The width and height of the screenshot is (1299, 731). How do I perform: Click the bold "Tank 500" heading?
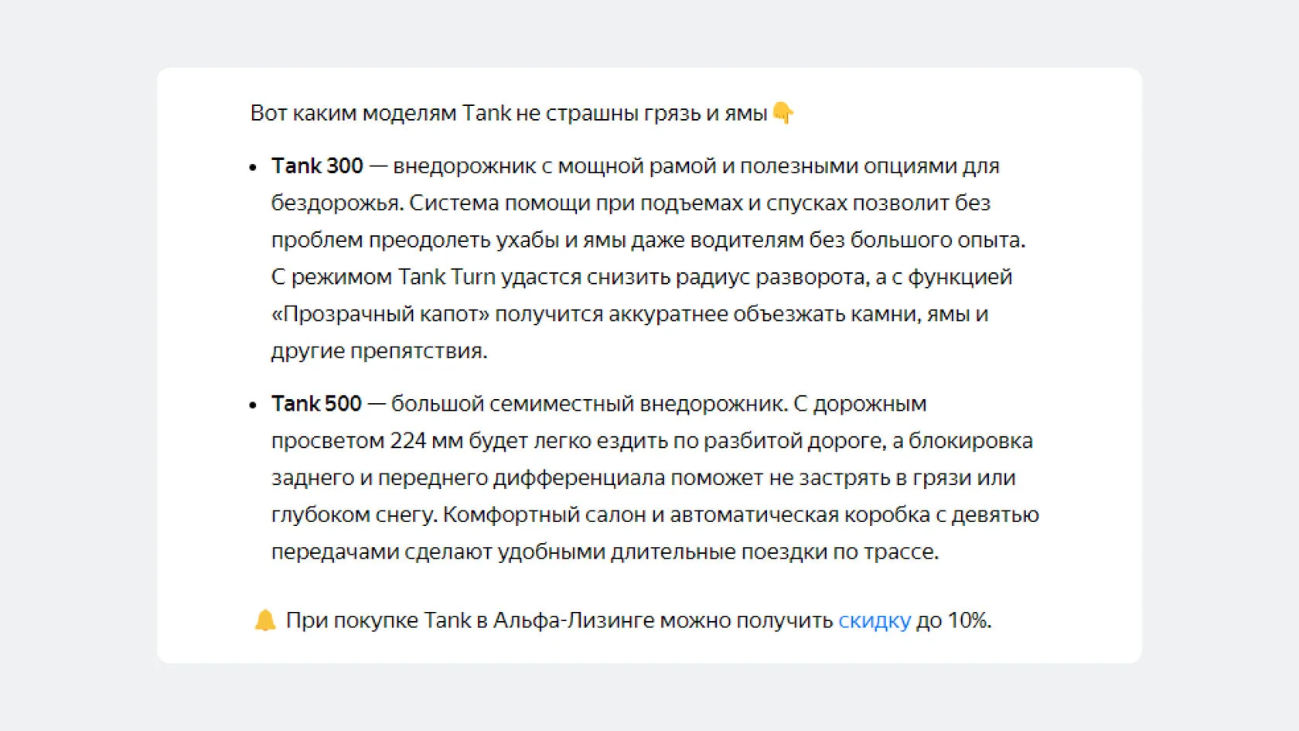[316, 403]
